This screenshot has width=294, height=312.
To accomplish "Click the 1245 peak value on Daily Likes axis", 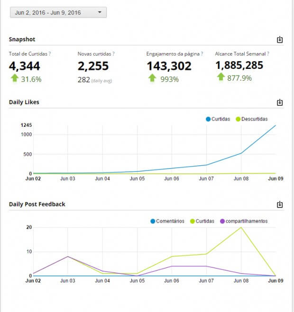I will tap(26, 125).
